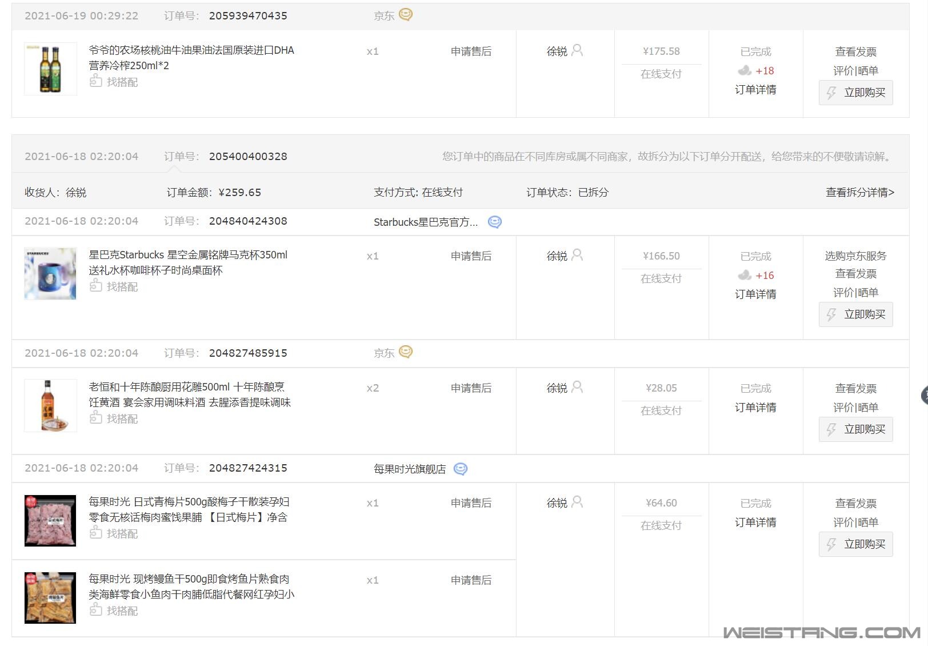928x646 pixels.
Task: View 查看发票 for 花雕 wine order
Action: (855, 389)
